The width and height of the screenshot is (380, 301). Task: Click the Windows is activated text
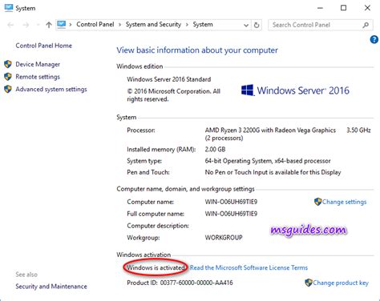pyautogui.click(x=156, y=267)
